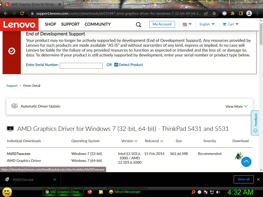
Task: Reload the page with the refresh icon
Action: [x=22, y=13]
